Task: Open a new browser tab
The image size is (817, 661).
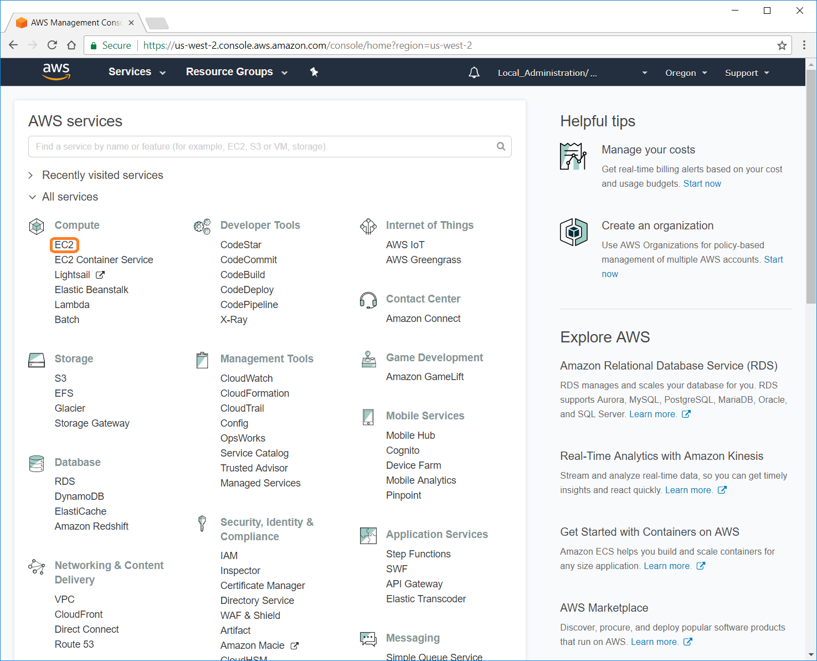Action: coord(157,23)
